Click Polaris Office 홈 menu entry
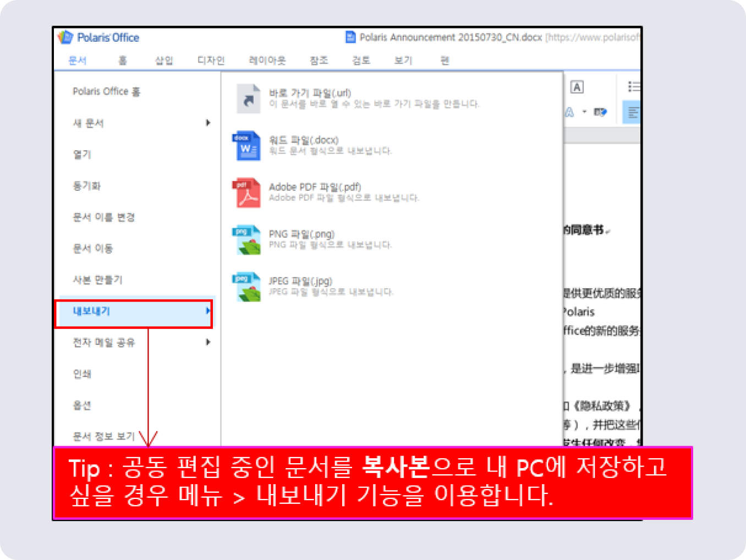Viewport: 746px width, 560px height. (x=107, y=91)
